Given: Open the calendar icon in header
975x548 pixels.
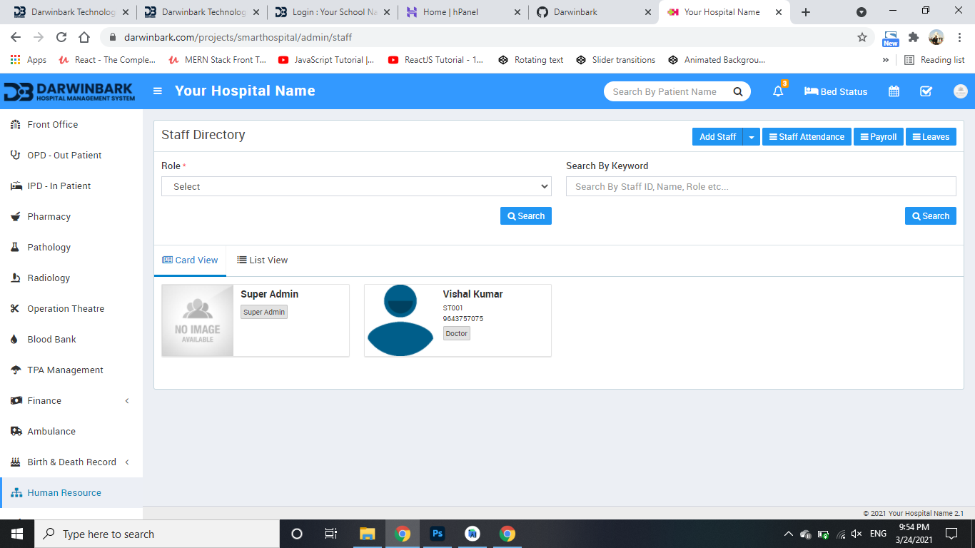Looking at the screenshot, I should point(894,91).
